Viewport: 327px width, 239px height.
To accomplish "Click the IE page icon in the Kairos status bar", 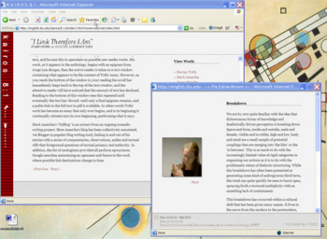I will click(x=3, y=201).
